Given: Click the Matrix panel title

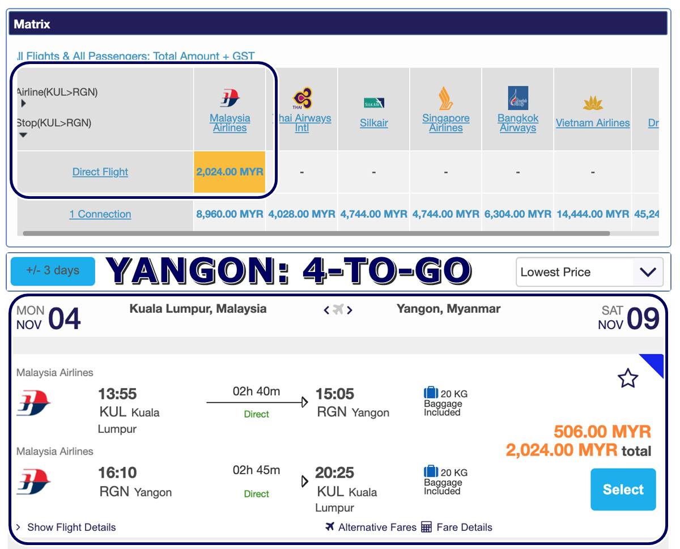Looking at the screenshot, I should (x=32, y=24).
